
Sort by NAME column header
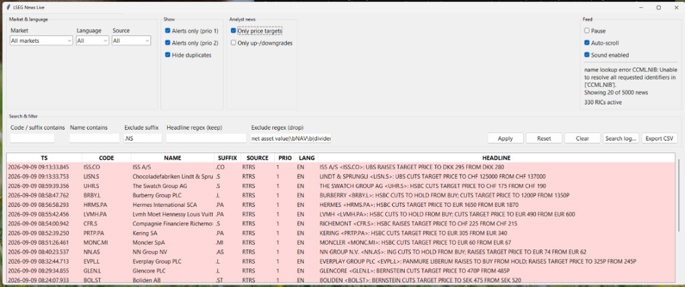[173, 158]
